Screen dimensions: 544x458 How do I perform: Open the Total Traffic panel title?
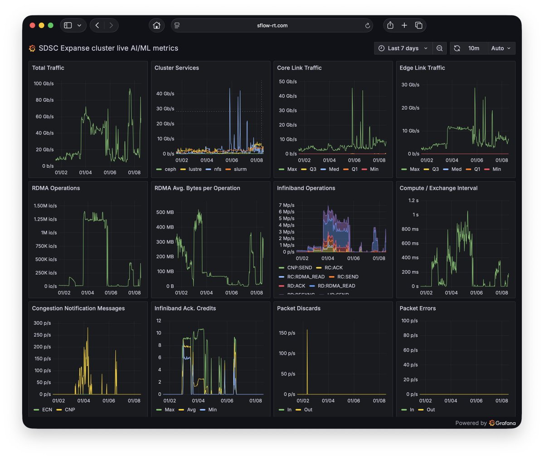pos(48,68)
